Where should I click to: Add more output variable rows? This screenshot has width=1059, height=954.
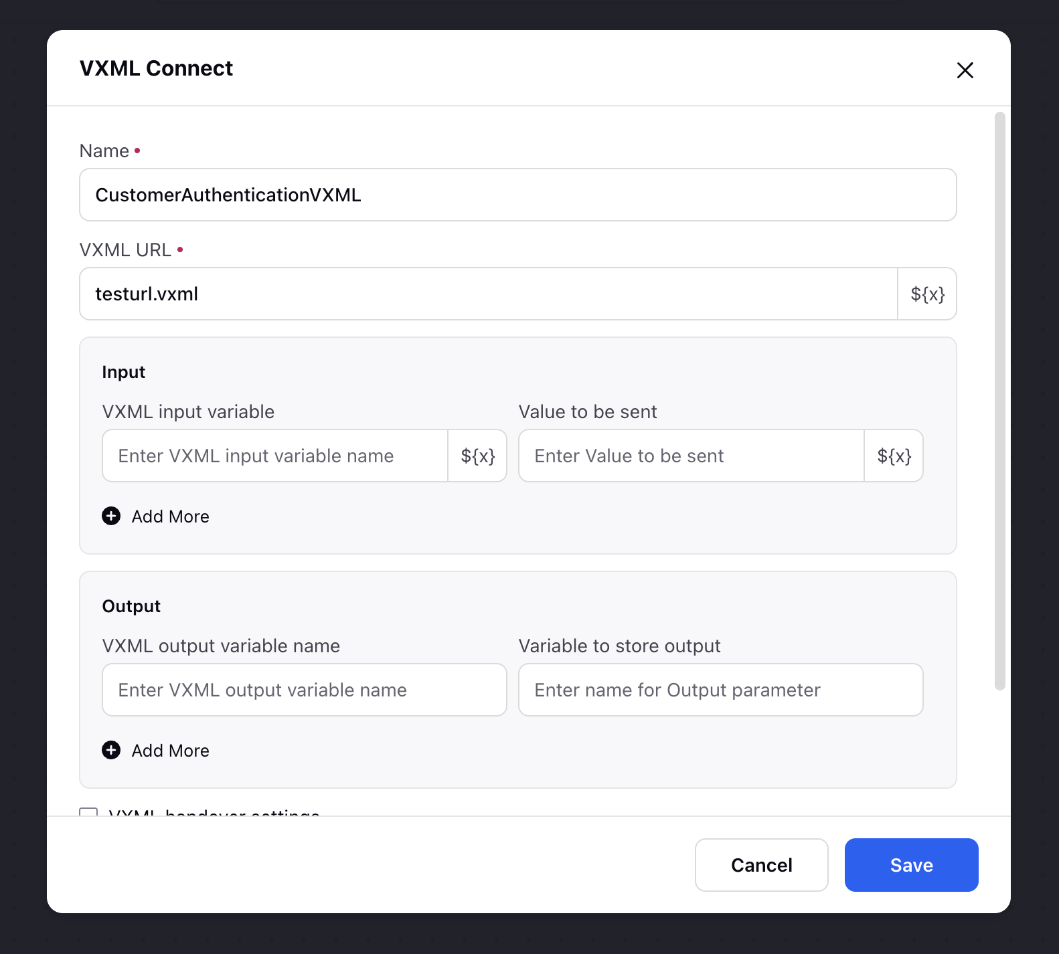pyautogui.click(x=156, y=751)
